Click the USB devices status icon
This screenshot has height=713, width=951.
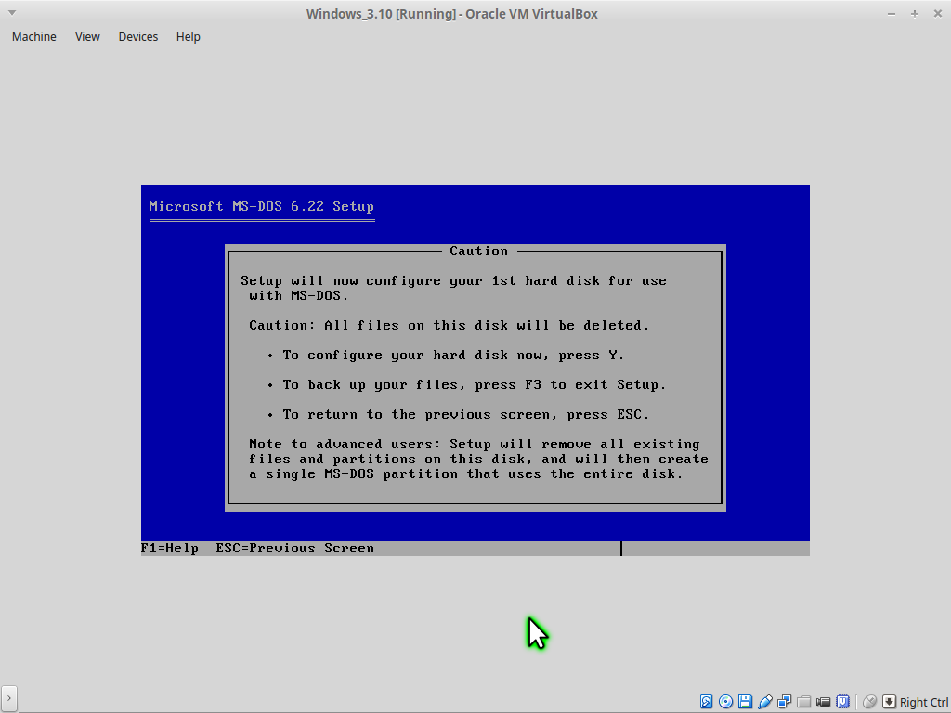765,702
